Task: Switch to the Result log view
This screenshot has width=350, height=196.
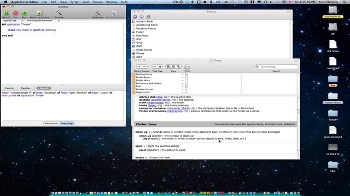Action: click(44, 88)
